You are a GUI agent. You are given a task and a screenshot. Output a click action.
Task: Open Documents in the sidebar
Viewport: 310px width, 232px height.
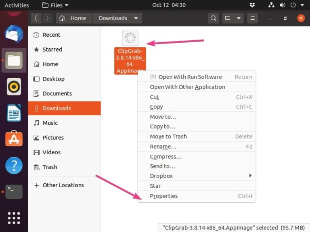[x=64, y=93]
